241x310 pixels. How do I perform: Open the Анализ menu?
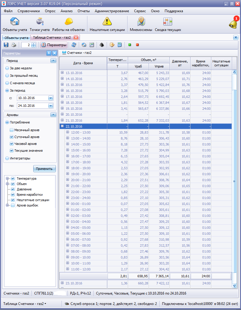coord(67,11)
